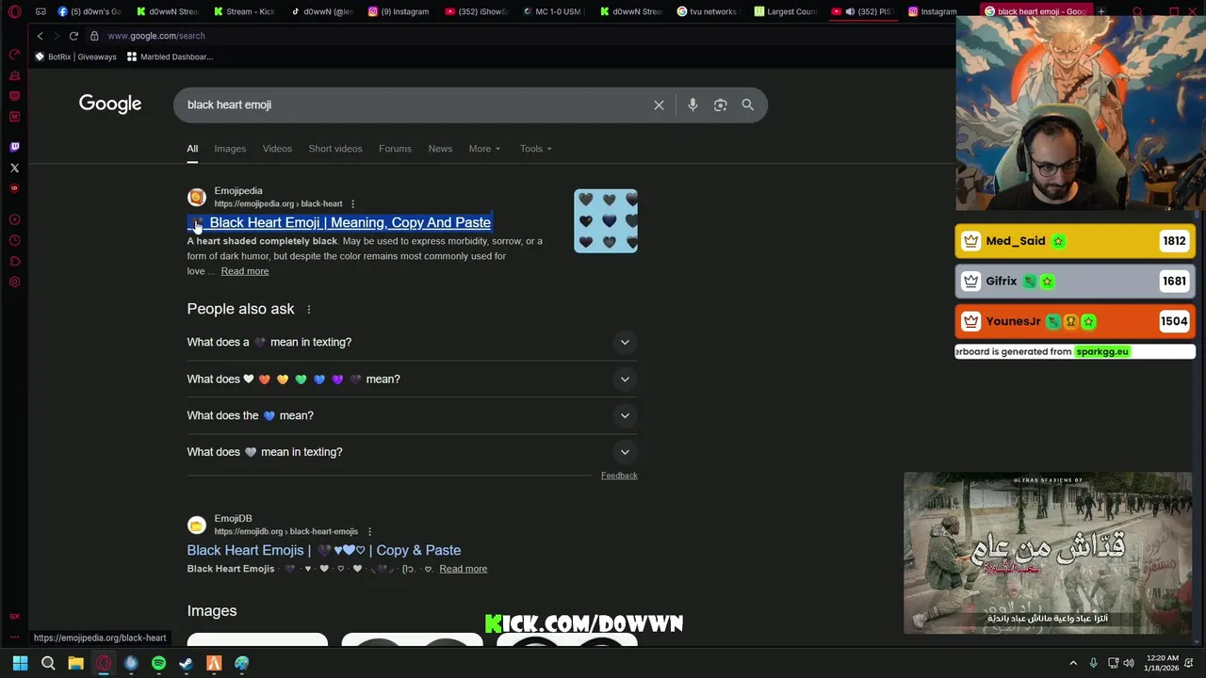Open Spotify from the taskbar
Image resolution: width=1206 pixels, height=678 pixels.
click(158, 663)
